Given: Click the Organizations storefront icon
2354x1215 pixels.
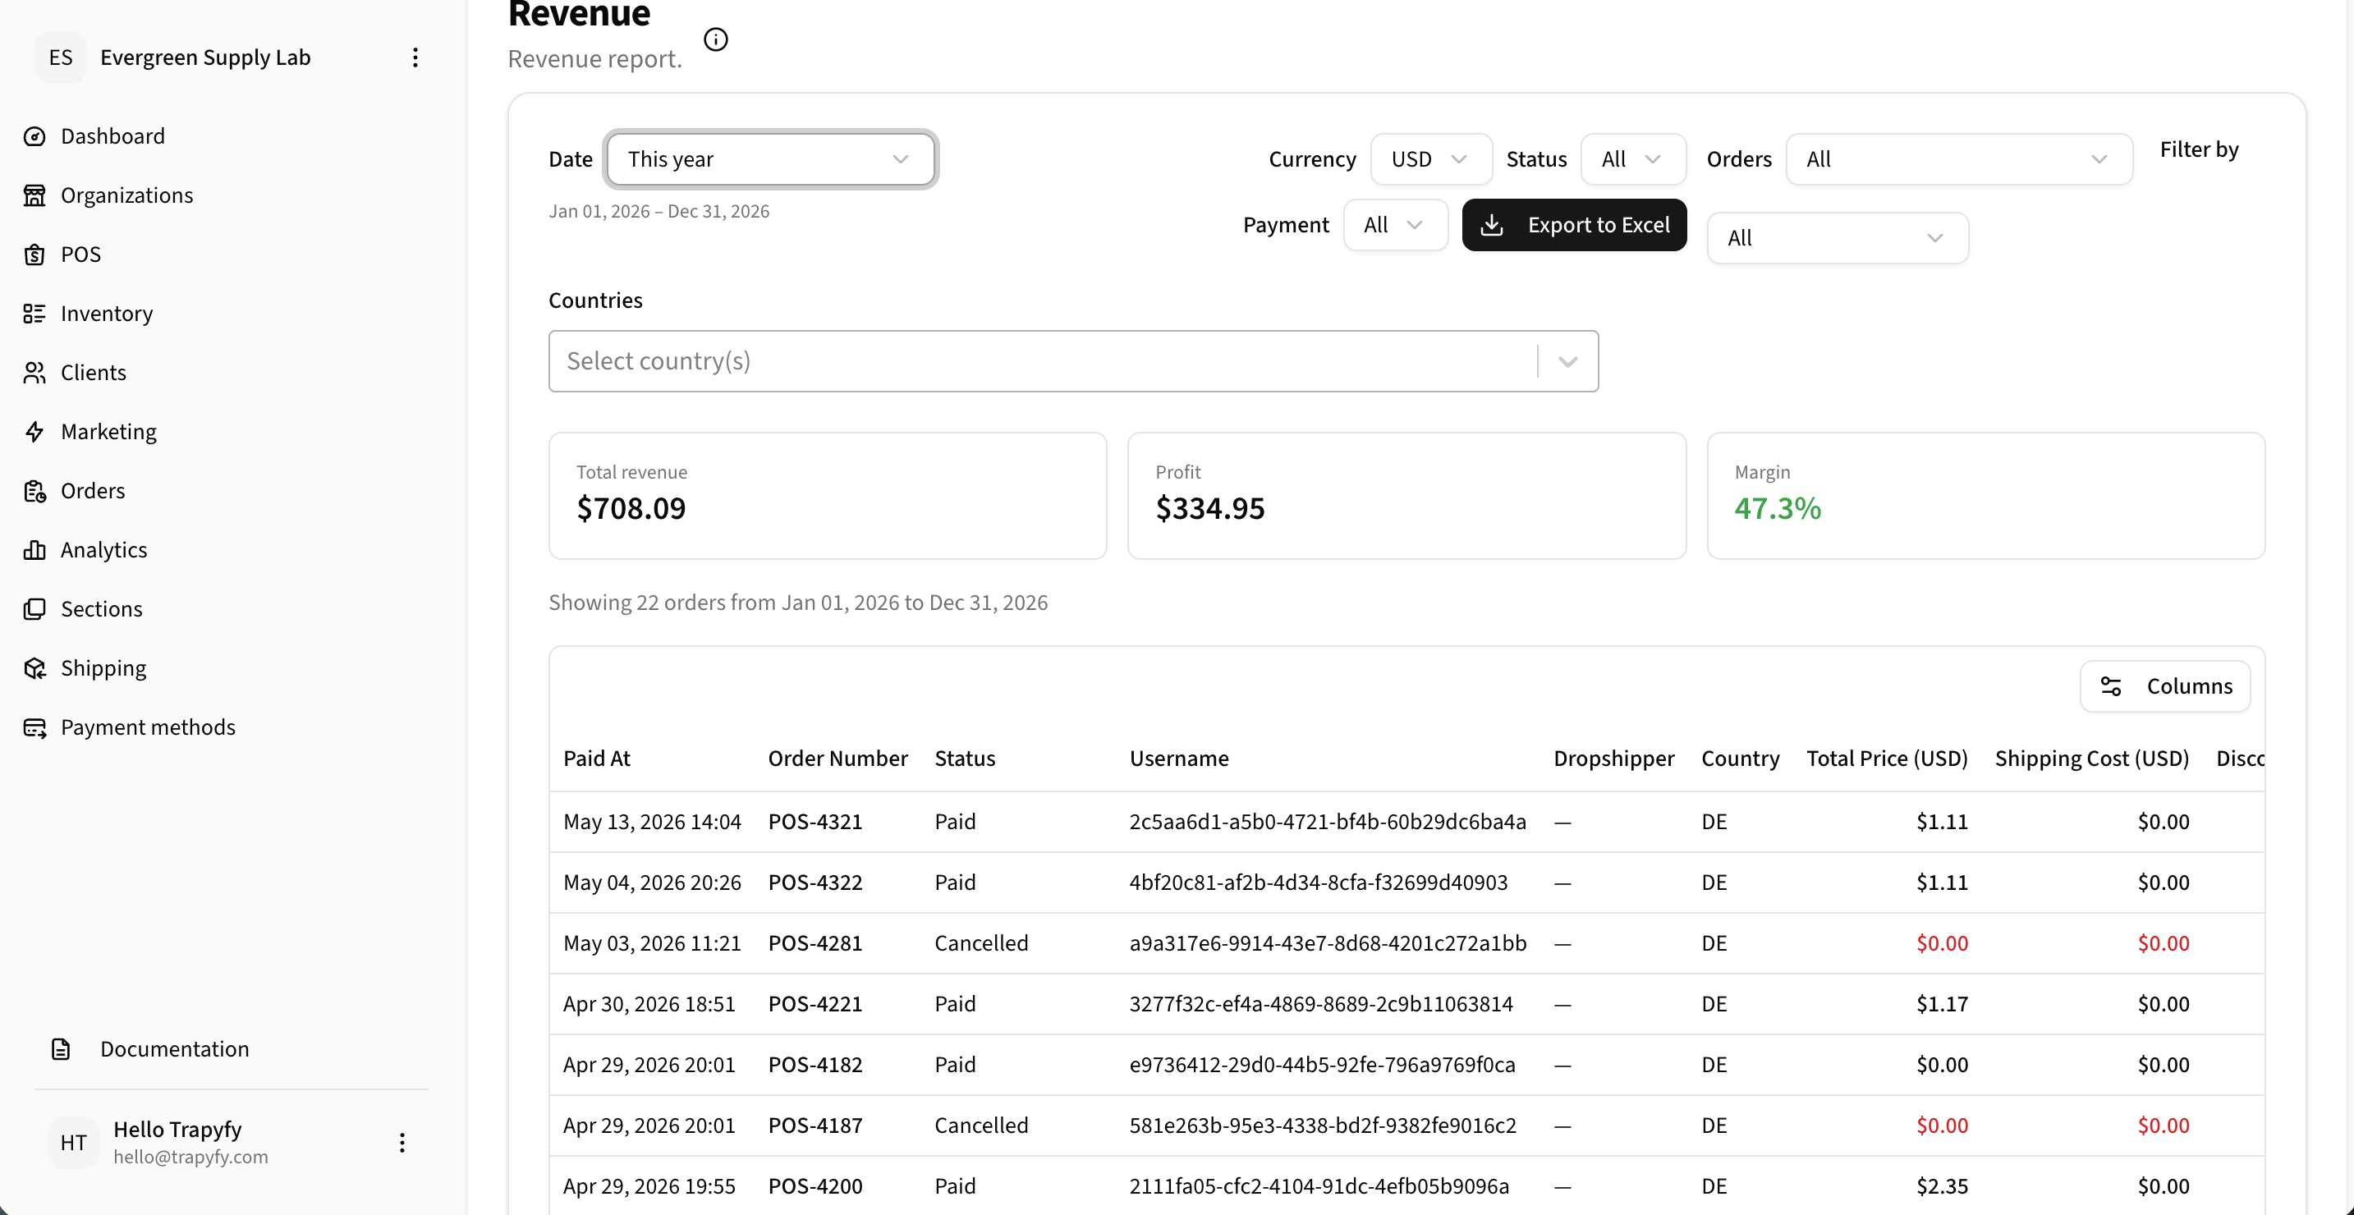Looking at the screenshot, I should [x=34, y=195].
